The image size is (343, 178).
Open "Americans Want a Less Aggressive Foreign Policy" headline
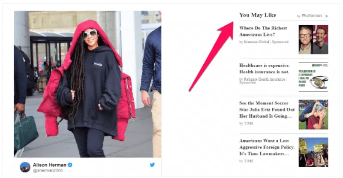click(x=267, y=147)
